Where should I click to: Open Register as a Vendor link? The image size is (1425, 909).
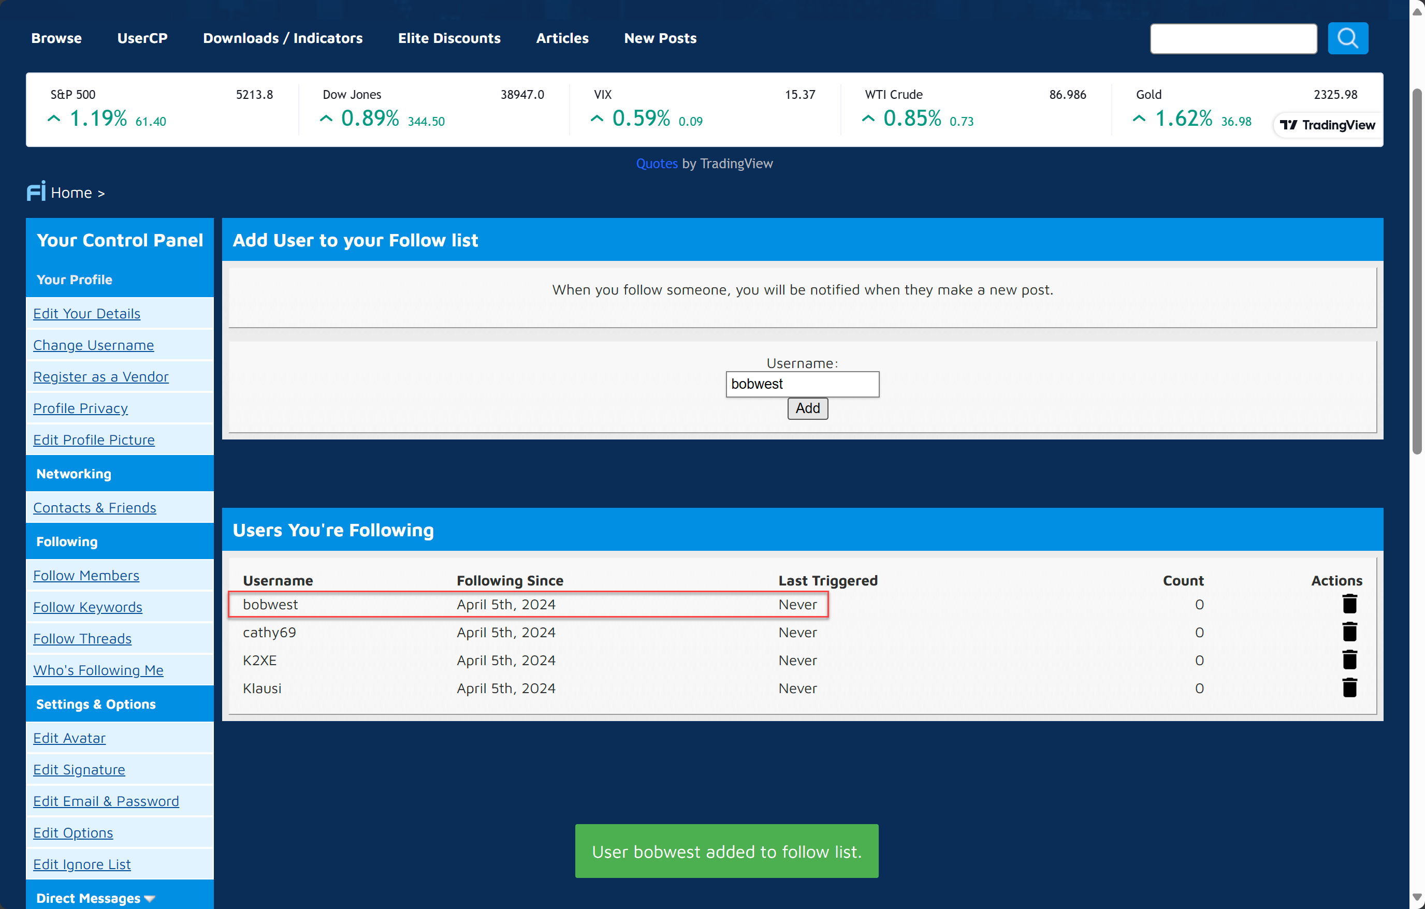(x=100, y=376)
